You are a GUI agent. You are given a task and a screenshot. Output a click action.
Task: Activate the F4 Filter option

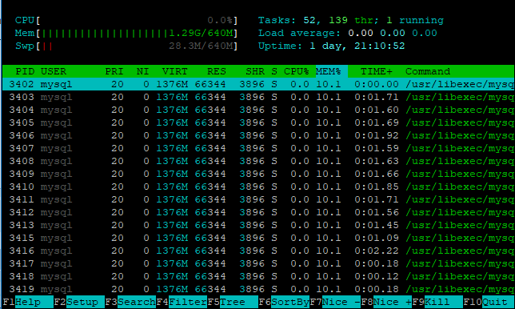click(182, 302)
